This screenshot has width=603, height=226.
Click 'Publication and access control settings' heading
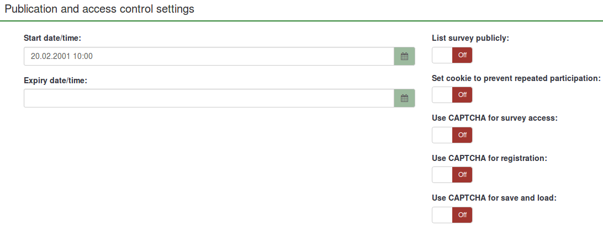[99, 10]
